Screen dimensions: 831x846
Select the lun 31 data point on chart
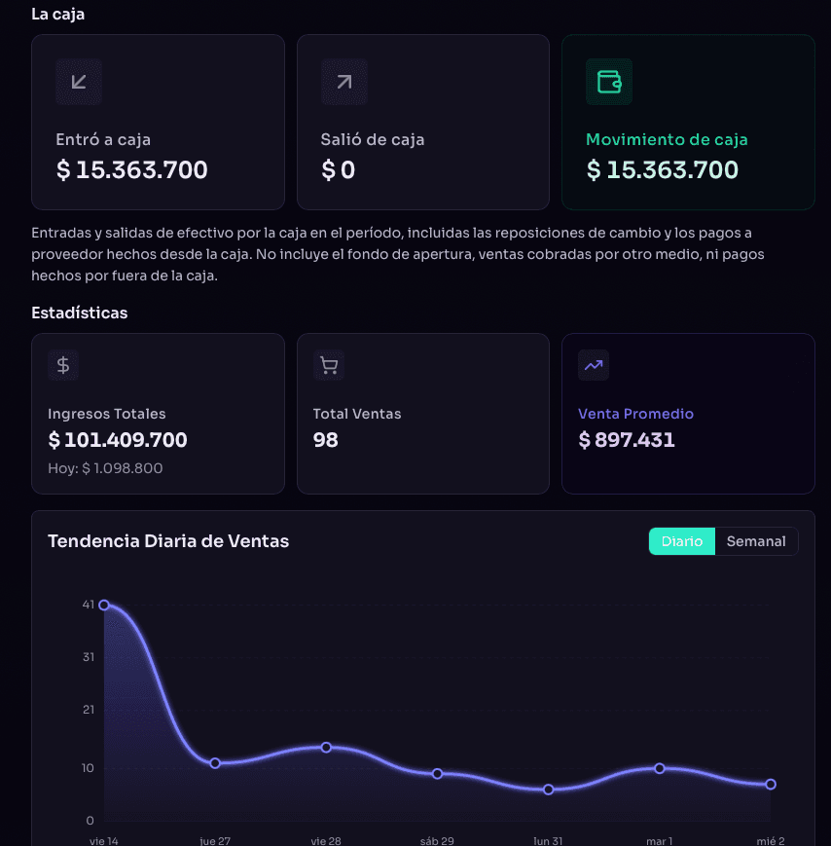(x=549, y=790)
